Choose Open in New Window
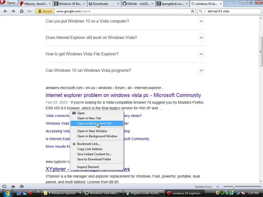The height and width of the screenshot is (197, 263). 97,131
